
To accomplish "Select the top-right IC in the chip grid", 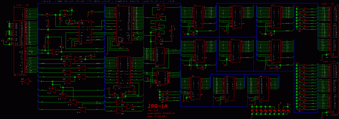I will click(x=276, y=17).
